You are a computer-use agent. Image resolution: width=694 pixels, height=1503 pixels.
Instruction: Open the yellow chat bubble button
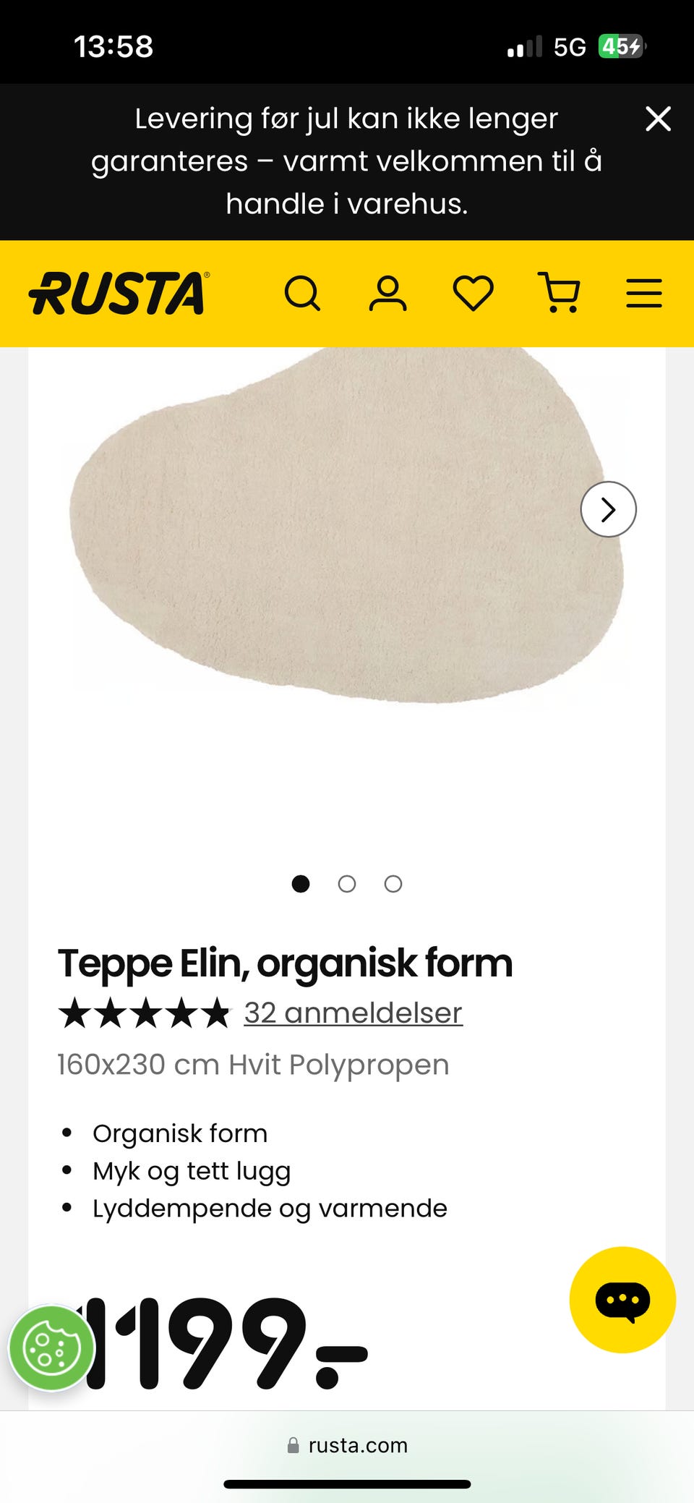(x=622, y=1300)
